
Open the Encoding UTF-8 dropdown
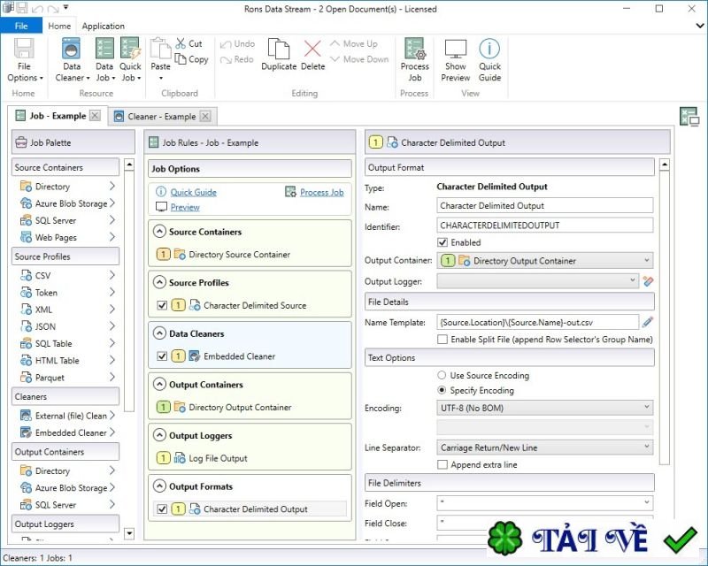(544, 408)
